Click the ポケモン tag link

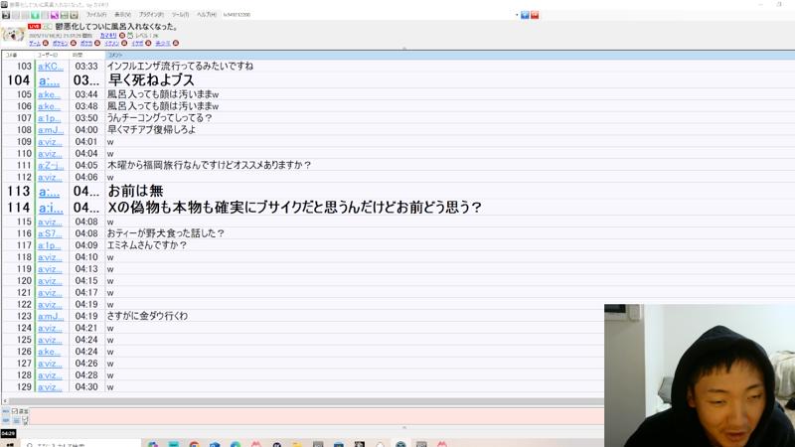point(60,43)
